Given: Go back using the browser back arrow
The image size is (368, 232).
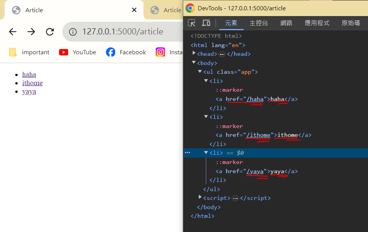Looking at the screenshot, I should pyautogui.click(x=13, y=32).
